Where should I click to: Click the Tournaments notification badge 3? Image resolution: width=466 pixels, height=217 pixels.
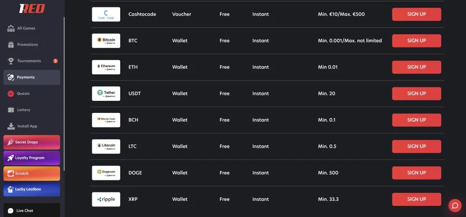55,61
